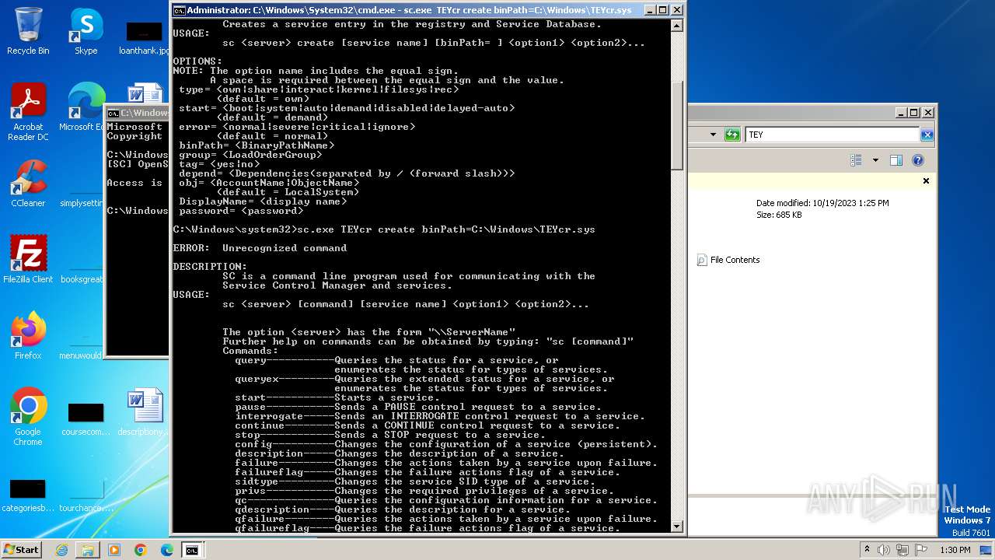The height and width of the screenshot is (560, 995).
Task: Show hidden system tray icons
Action: pos(867,549)
